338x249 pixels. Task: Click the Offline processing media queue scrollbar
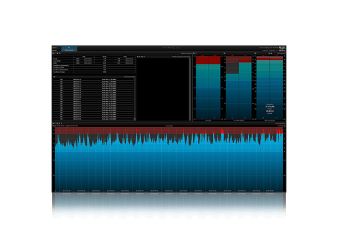(x=190, y=89)
